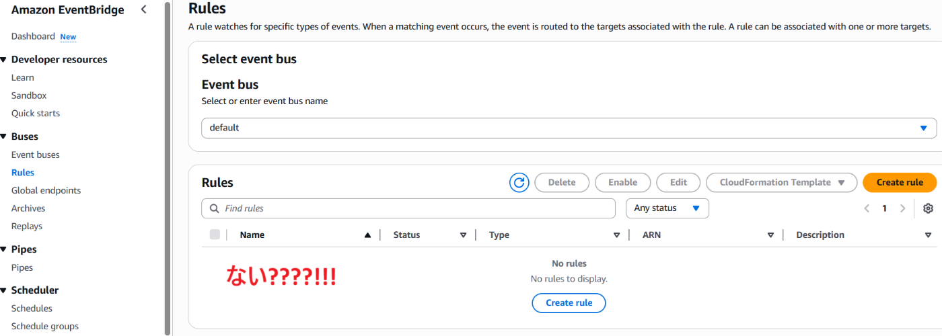Viewport: 942px width, 336px height.
Task: Open the Dashboard page
Action: 33,36
